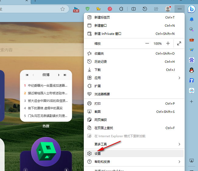Click the Bing chat icon in sidebar
Screen dimensions: 198x171
pyautogui.click(x=192, y=9)
